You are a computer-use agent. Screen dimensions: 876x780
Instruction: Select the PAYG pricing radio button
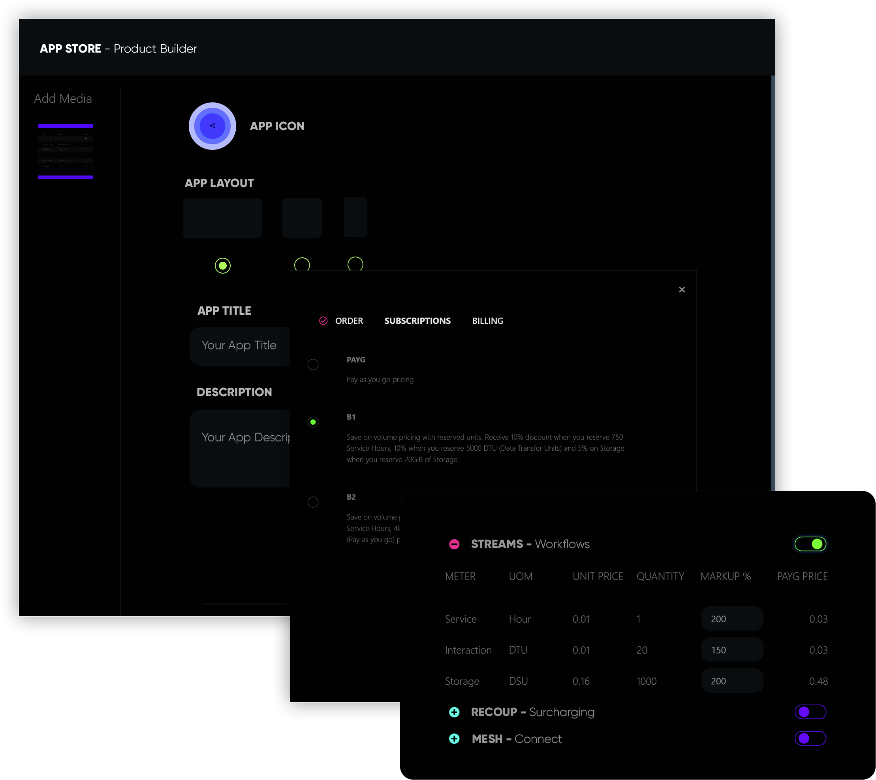click(x=313, y=365)
